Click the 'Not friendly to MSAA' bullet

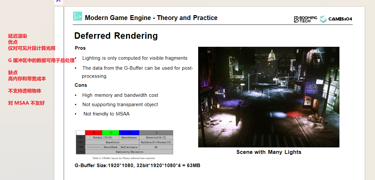tap(106, 114)
